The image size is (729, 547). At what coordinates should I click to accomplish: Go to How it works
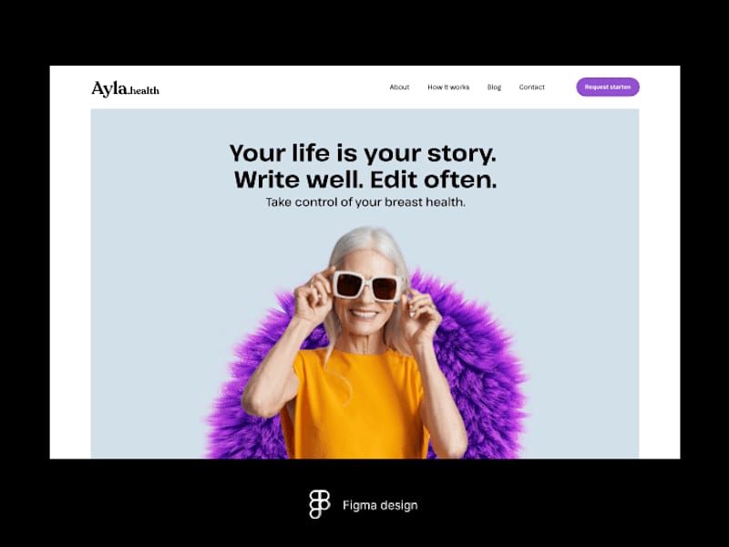point(448,87)
